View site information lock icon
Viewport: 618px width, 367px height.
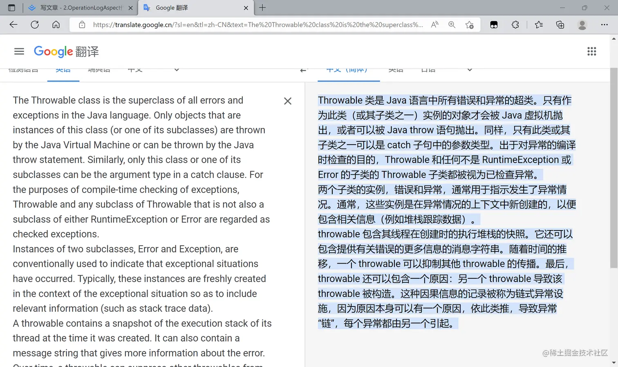coord(82,25)
